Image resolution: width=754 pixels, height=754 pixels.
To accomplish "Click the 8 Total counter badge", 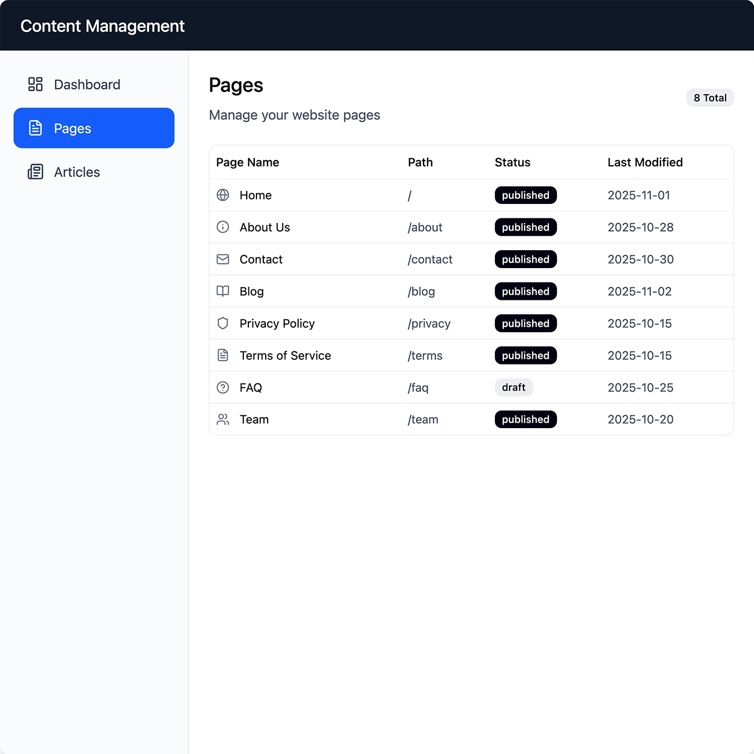I will click(x=710, y=98).
